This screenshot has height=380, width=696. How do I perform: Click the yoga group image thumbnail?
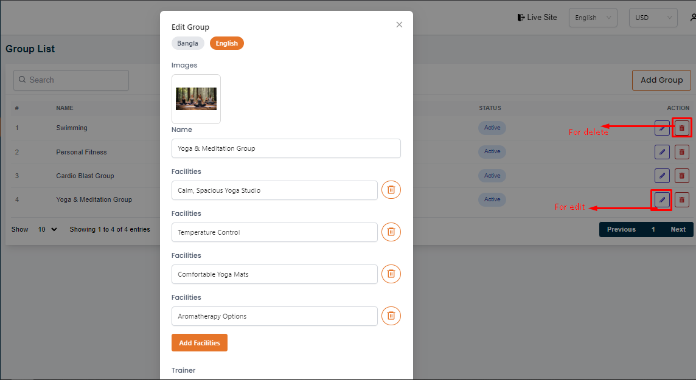tap(196, 98)
